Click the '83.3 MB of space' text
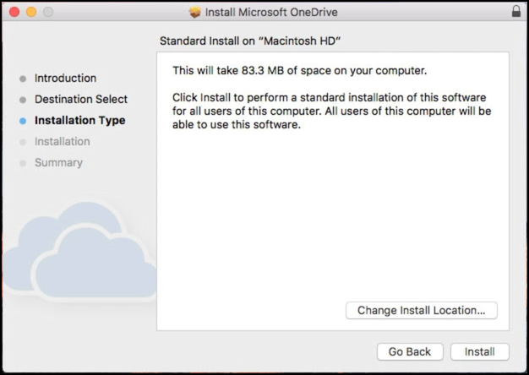Screen dimensions: 529x375 click(x=286, y=70)
